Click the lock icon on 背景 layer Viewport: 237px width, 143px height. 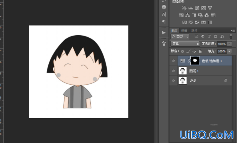(x=226, y=81)
